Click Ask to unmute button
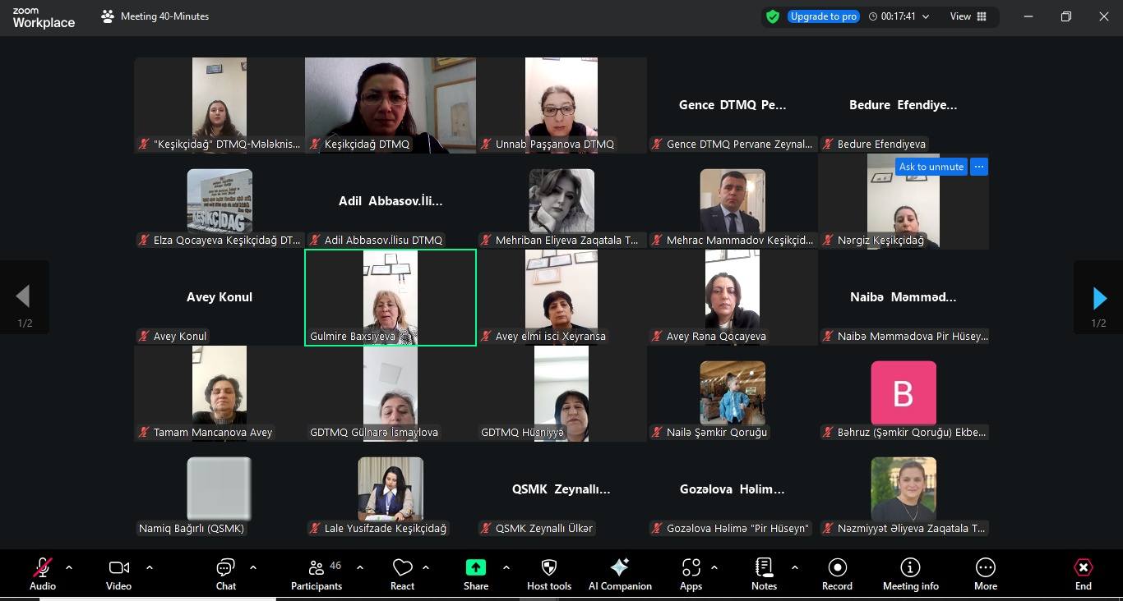 pos(931,167)
